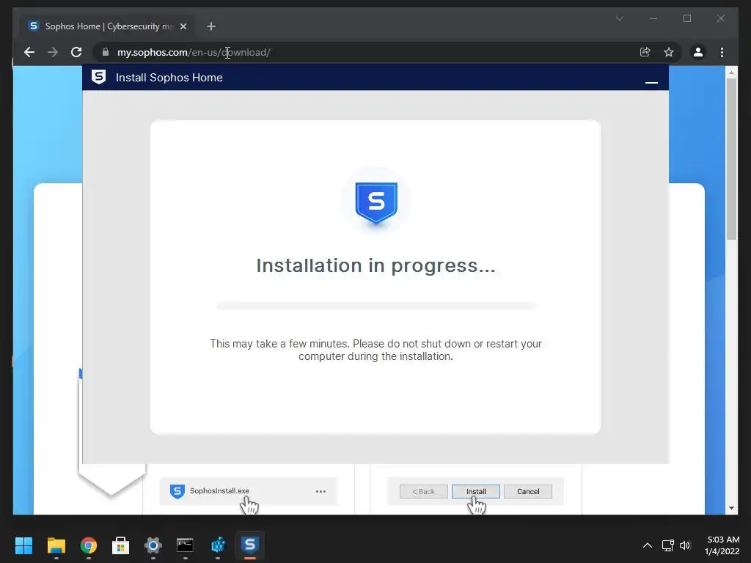The width and height of the screenshot is (751, 563).
Task: Open the Chrome profile avatar menu
Action: 698,52
